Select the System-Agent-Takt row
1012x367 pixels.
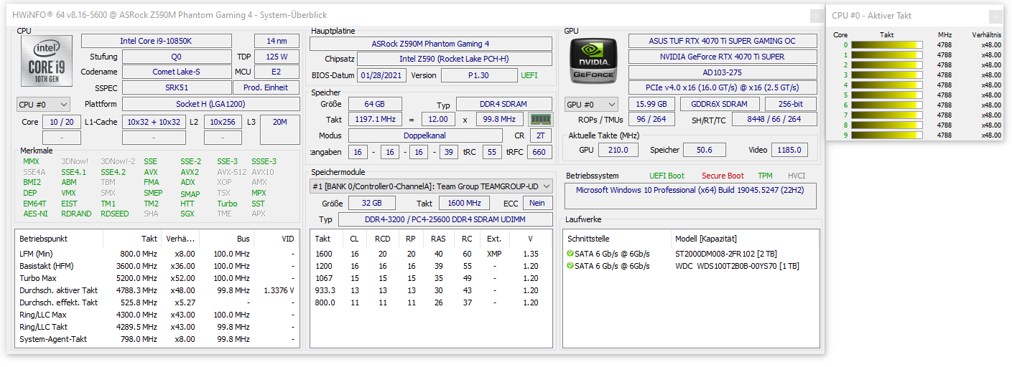coord(157,339)
